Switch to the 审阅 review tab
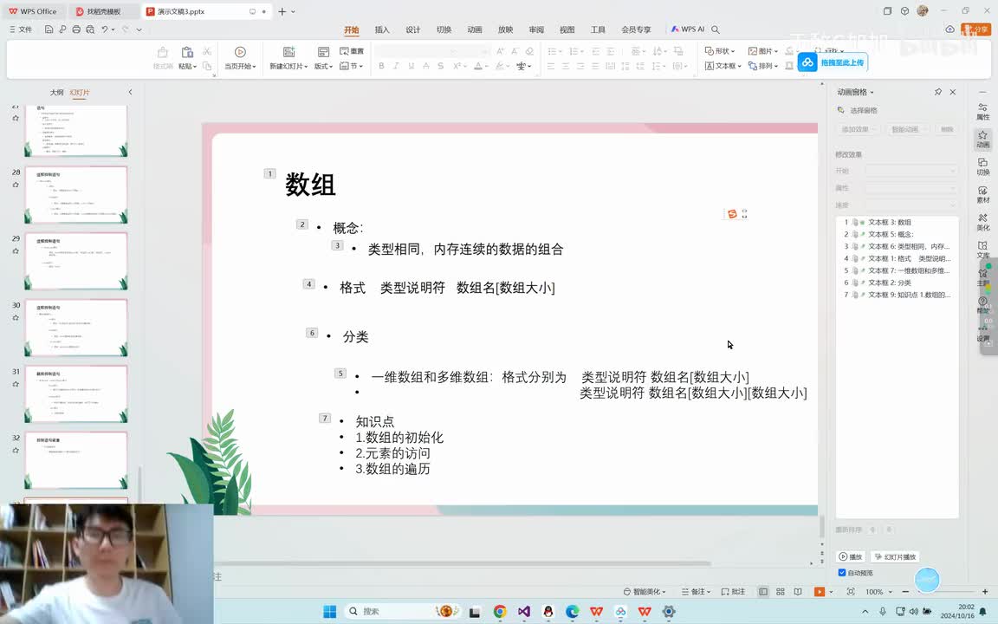This screenshot has height=624, width=998. click(536, 30)
